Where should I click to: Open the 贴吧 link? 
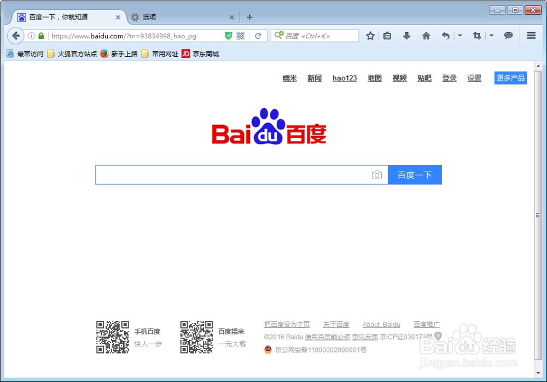(424, 78)
